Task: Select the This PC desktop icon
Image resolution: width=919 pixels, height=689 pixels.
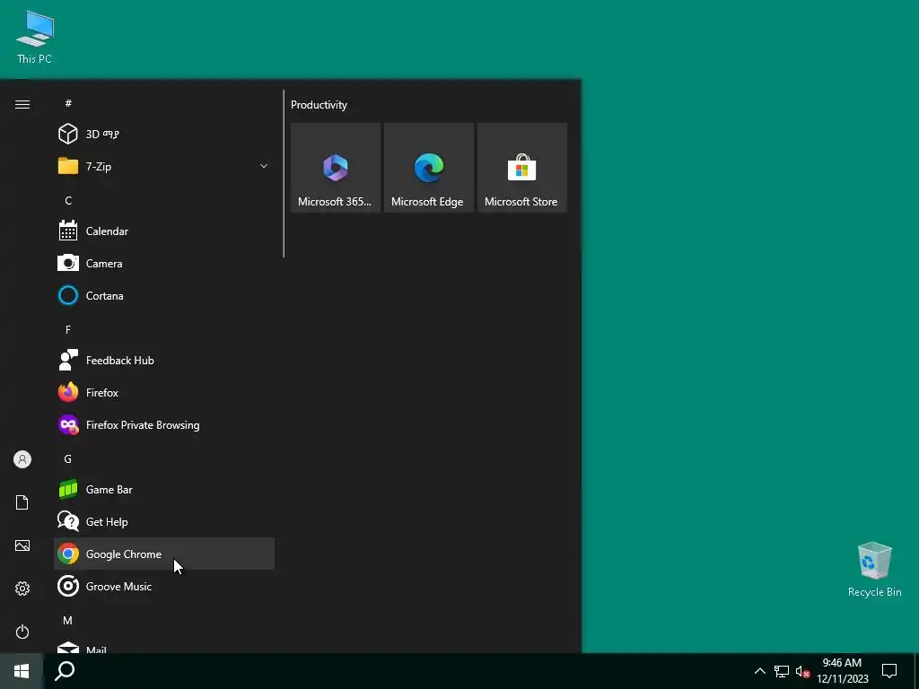Action: (35, 38)
